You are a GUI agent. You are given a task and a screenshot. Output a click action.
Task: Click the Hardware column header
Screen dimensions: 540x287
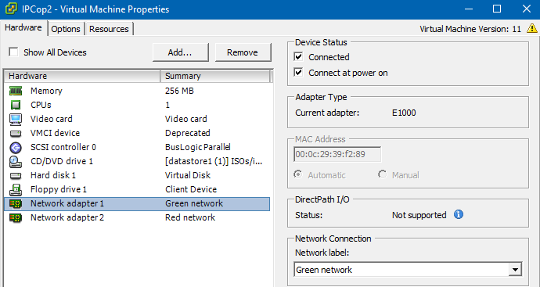click(x=83, y=76)
